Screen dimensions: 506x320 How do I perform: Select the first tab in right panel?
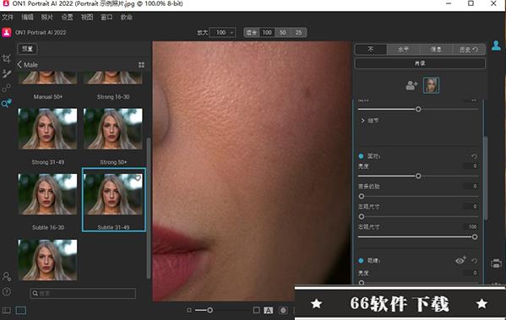(x=371, y=49)
